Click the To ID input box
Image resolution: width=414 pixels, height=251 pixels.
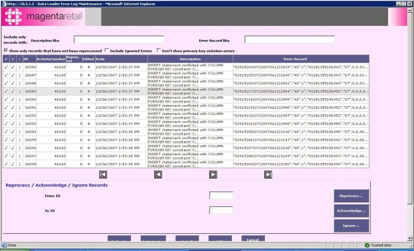(221, 210)
